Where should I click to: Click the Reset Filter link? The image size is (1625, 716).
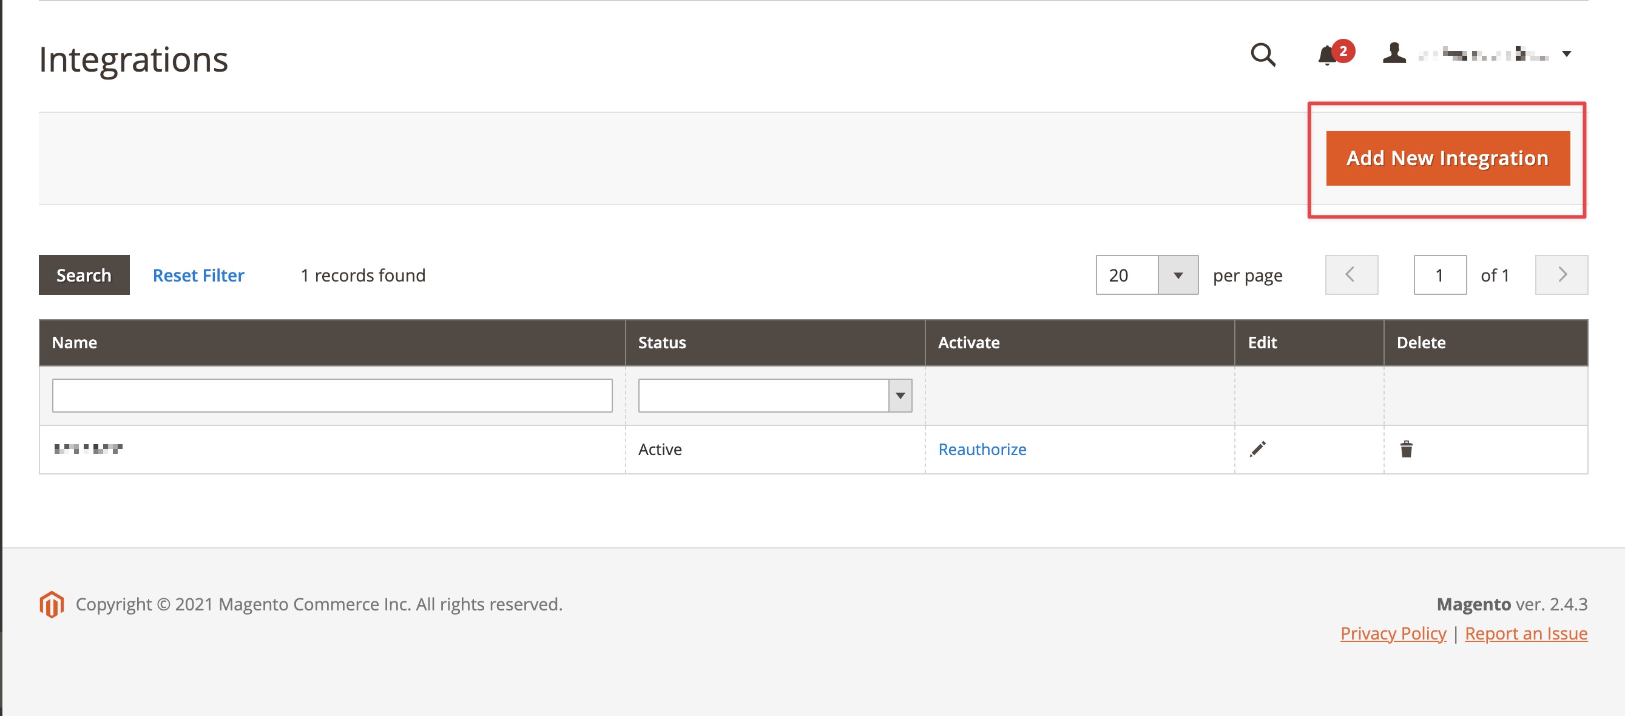pyautogui.click(x=198, y=275)
